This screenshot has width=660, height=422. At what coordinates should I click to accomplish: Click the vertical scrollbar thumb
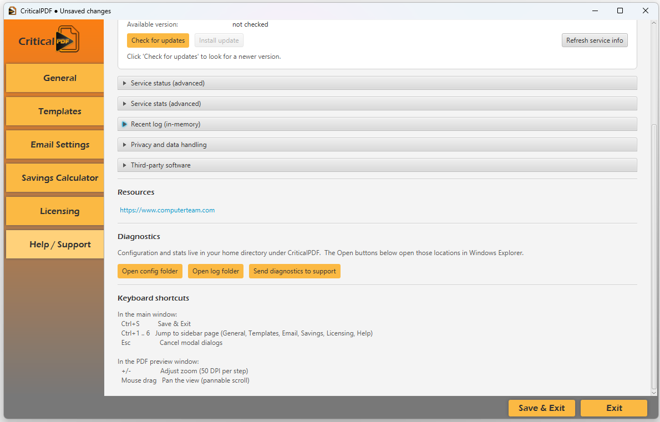tap(654, 257)
